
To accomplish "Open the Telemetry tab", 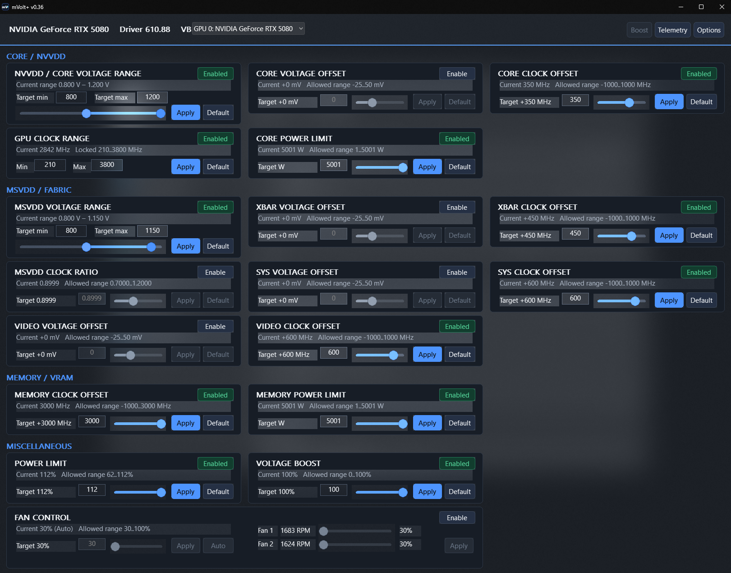I will coord(672,30).
